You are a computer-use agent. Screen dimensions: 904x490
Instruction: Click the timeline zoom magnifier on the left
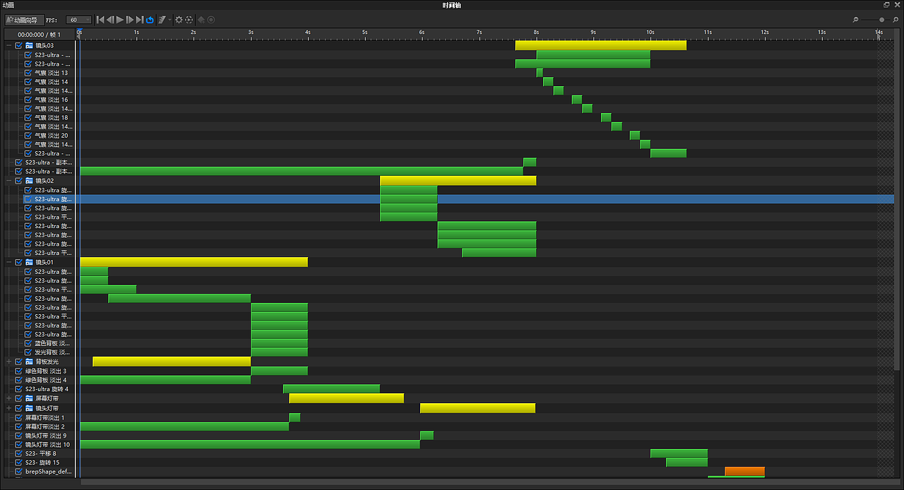pyautogui.click(x=856, y=20)
